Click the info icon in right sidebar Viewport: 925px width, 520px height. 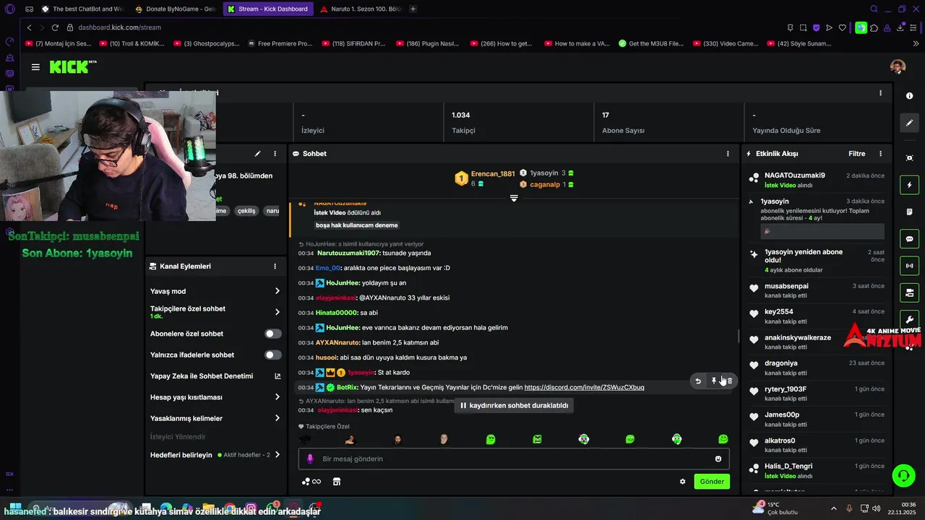click(909, 96)
